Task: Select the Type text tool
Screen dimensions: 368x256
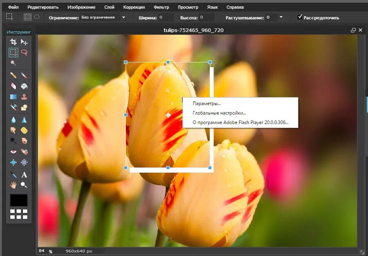Action: [x=24, y=175]
